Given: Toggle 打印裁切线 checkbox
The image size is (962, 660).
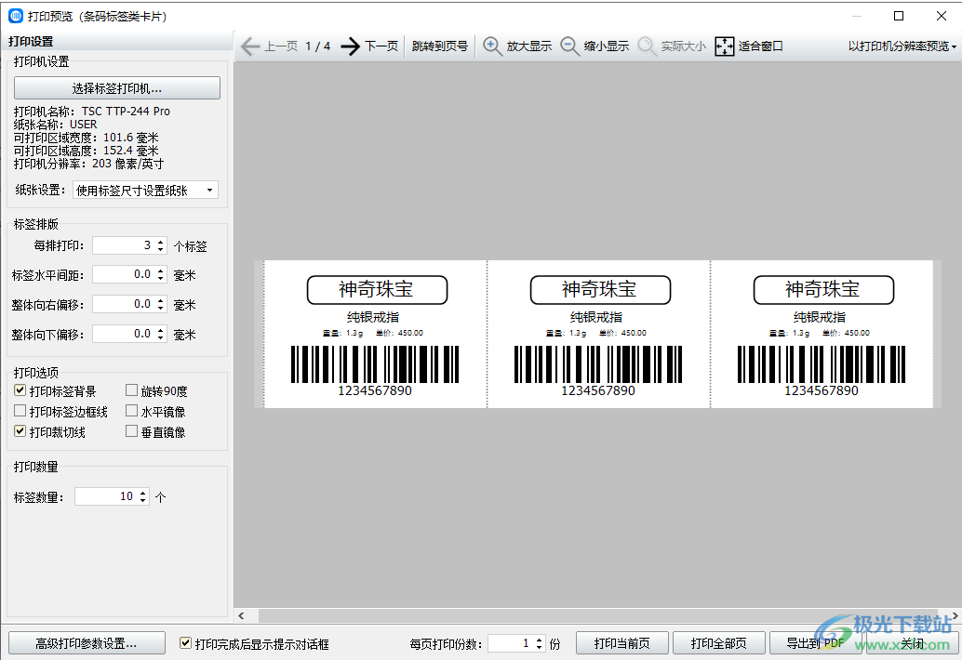Looking at the screenshot, I should coord(20,431).
